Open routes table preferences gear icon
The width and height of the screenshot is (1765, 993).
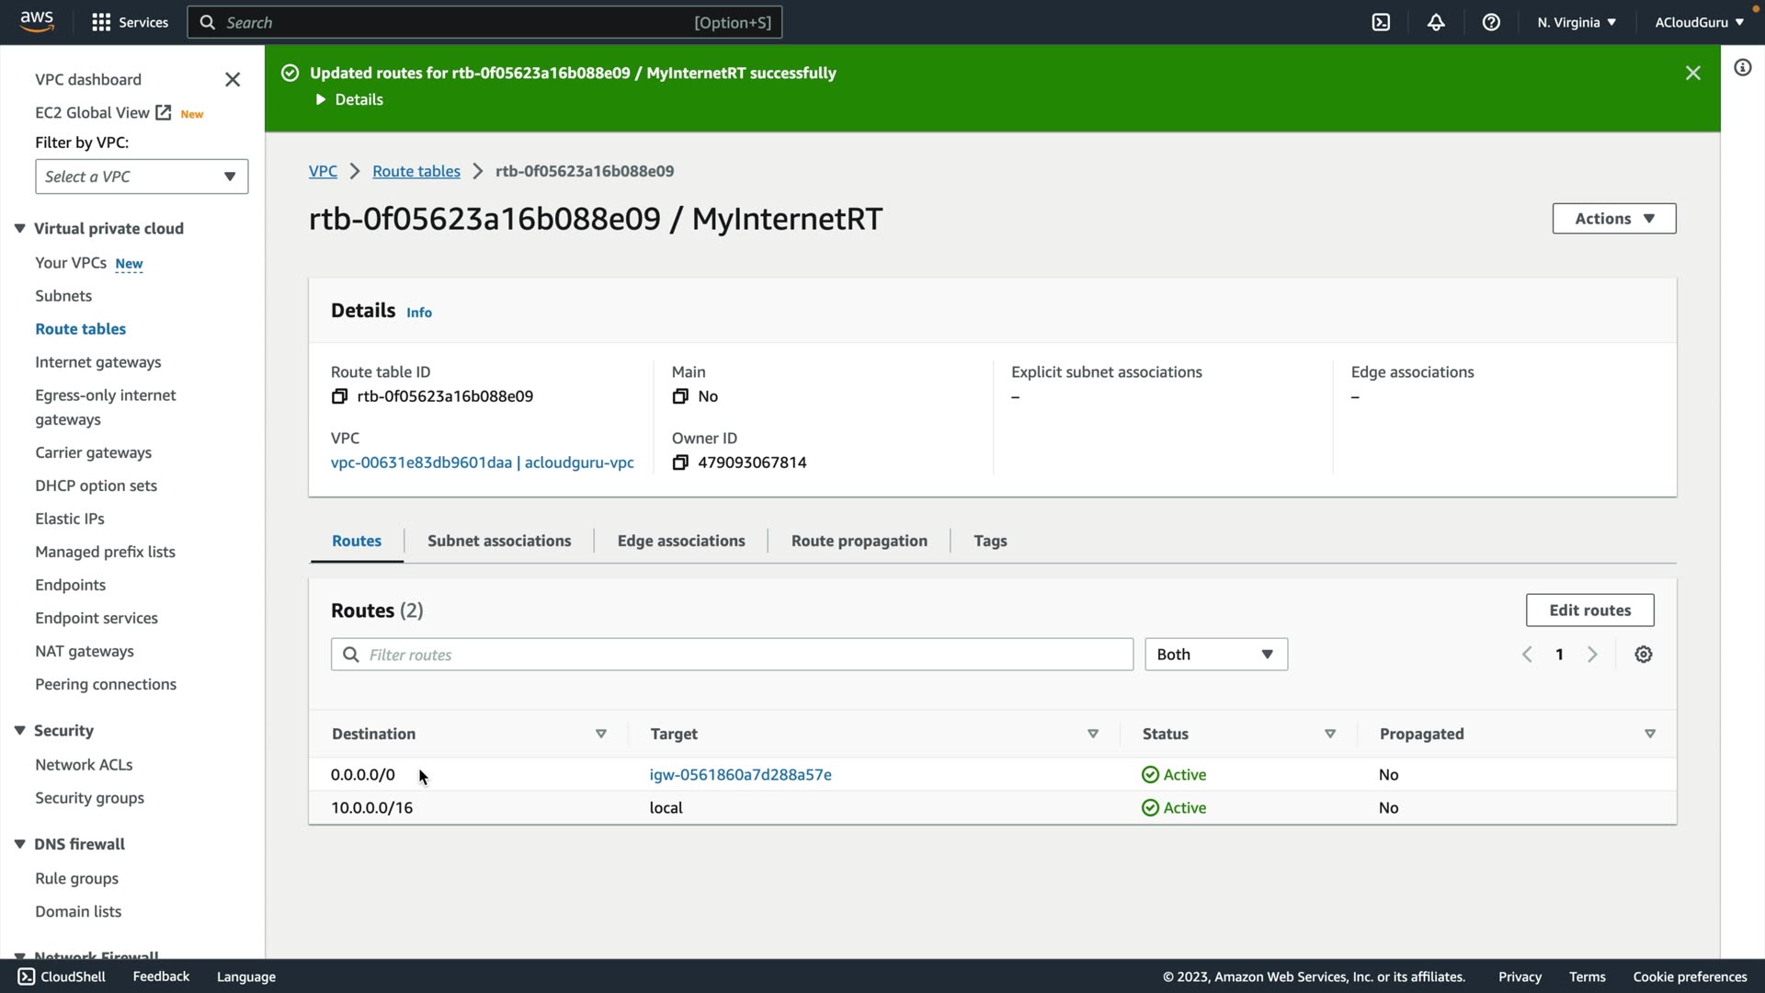(1644, 655)
